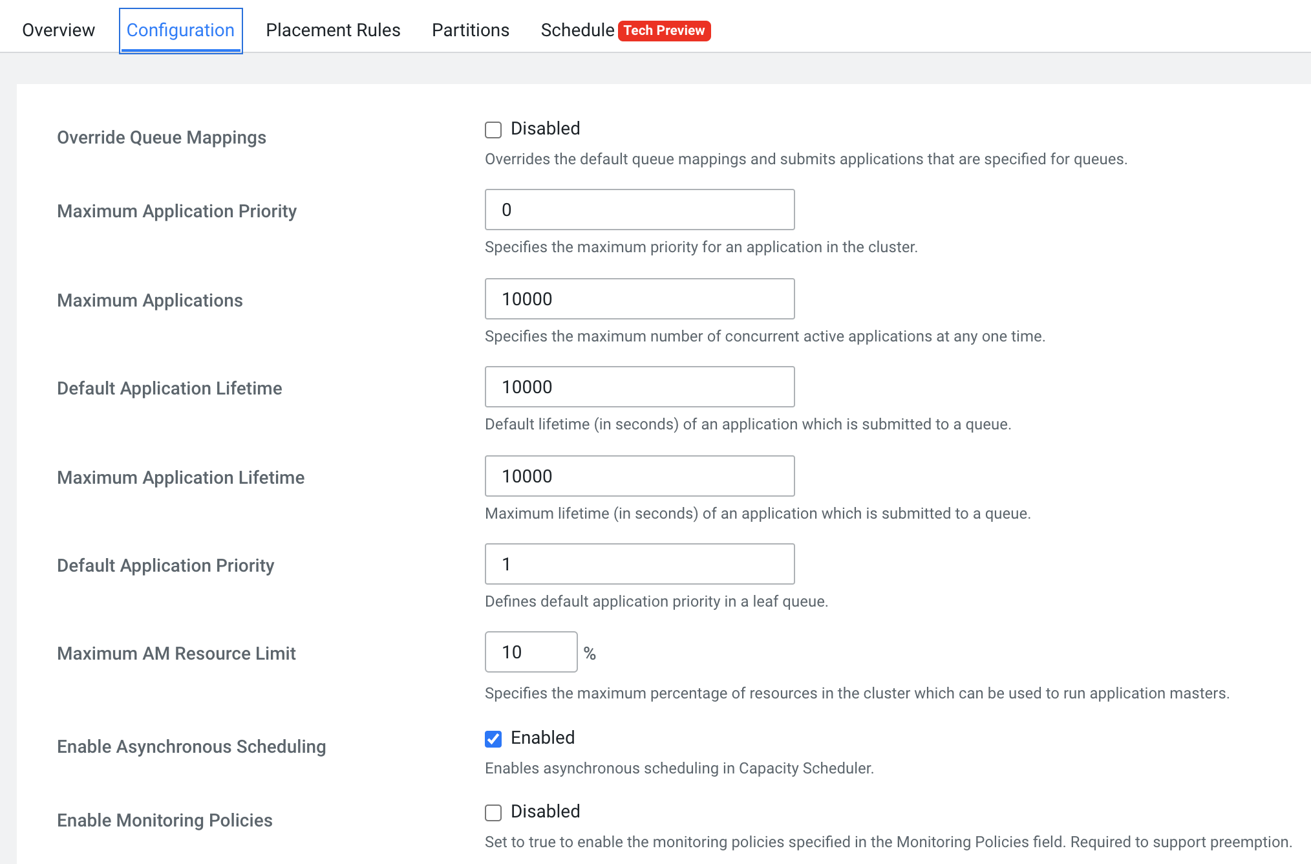Screen dimensions: 1311x864
Task: Enable Monitoring Policies checkbox
Action: click(x=493, y=813)
